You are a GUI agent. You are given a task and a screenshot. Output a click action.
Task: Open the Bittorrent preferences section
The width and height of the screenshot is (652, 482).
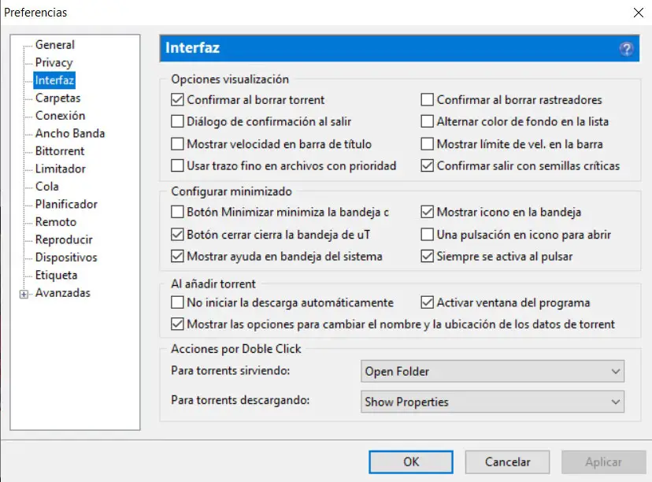coord(60,151)
